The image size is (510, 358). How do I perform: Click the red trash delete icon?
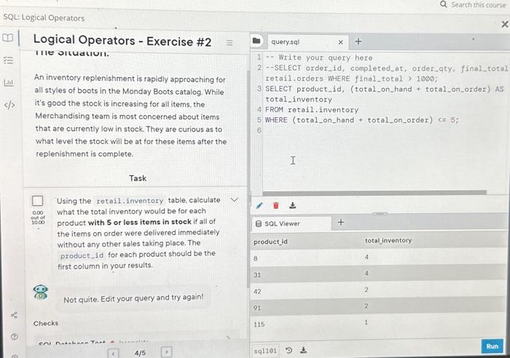pyautogui.click(x=276, y=205)
